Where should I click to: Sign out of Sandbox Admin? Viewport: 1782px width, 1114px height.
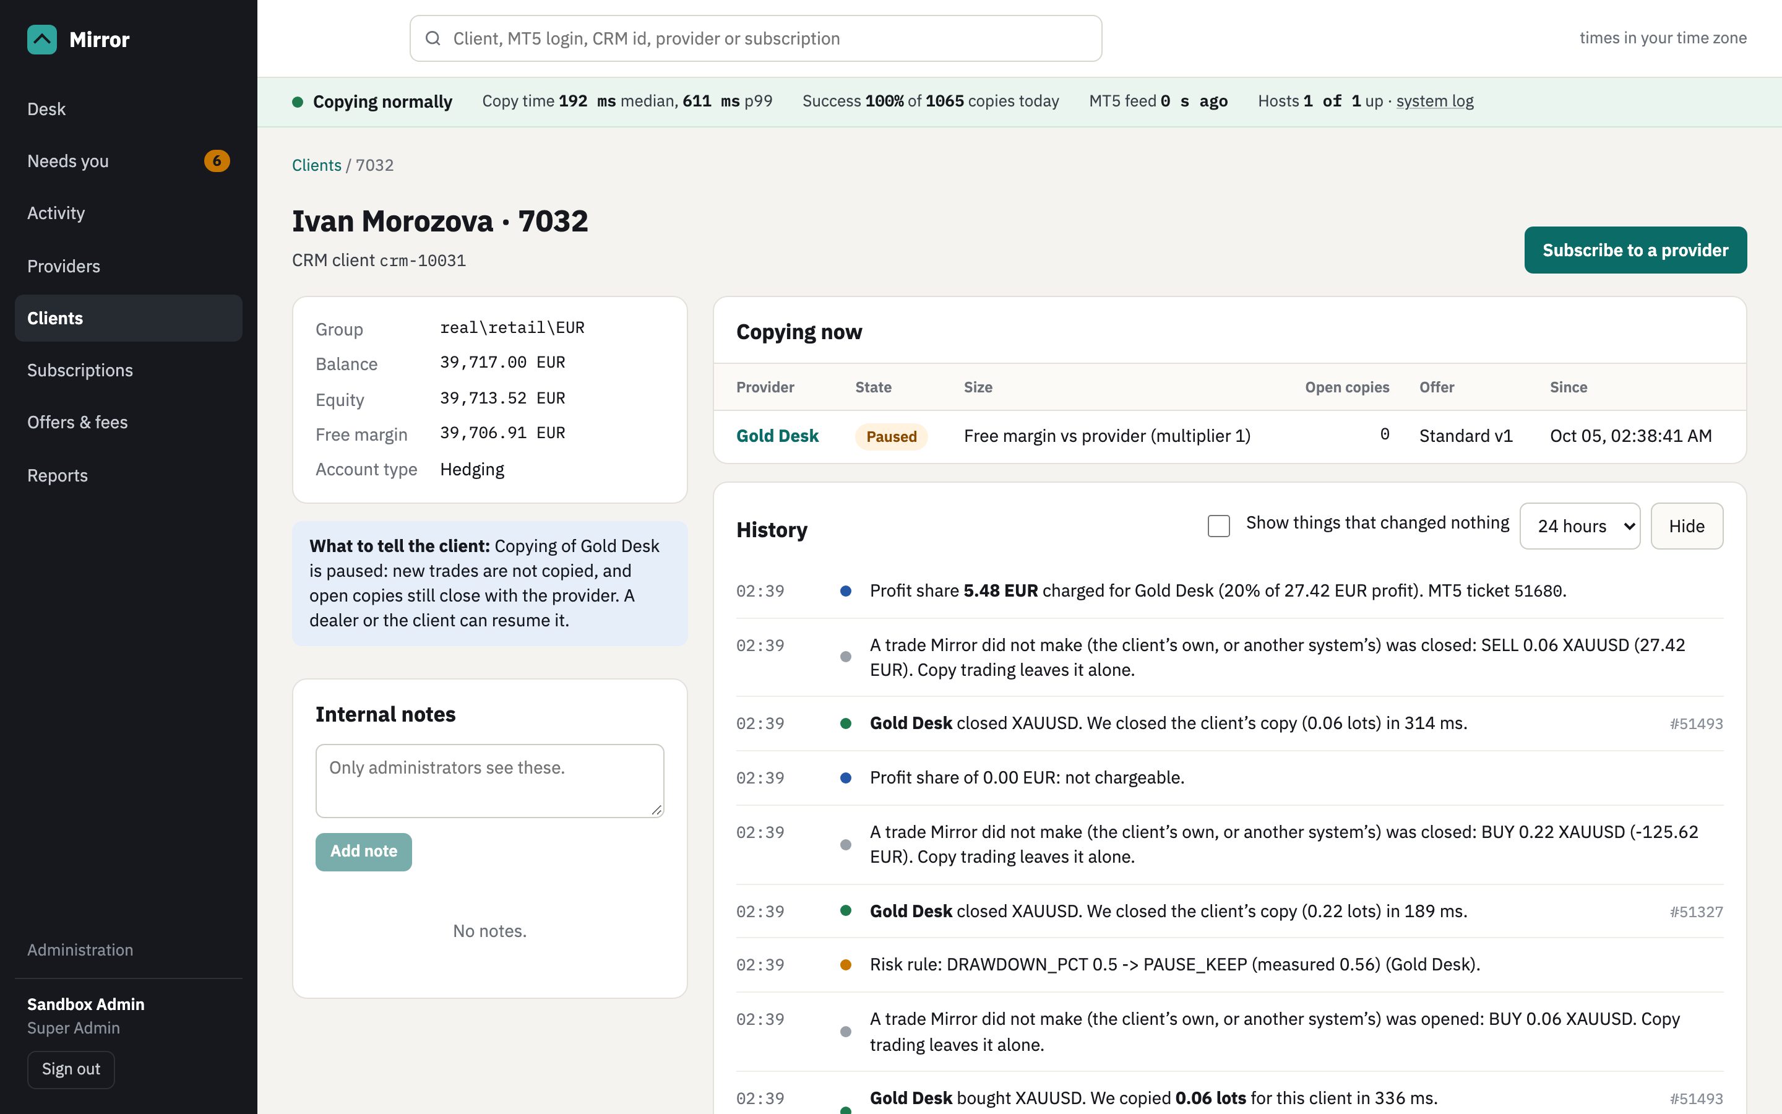(71, 1069)
